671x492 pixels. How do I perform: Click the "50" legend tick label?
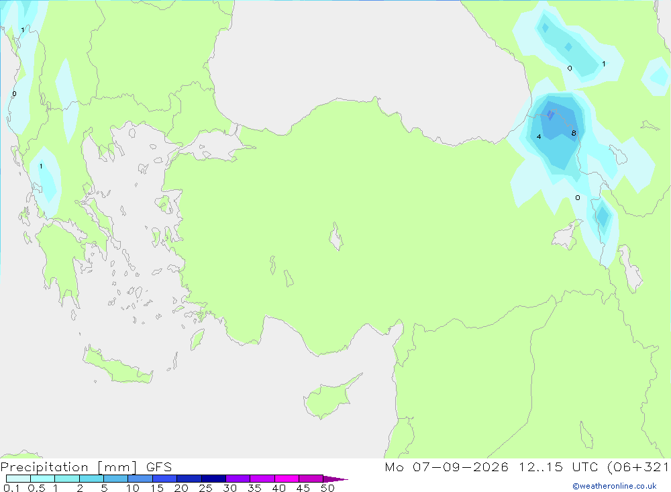[x=327, y=488]
